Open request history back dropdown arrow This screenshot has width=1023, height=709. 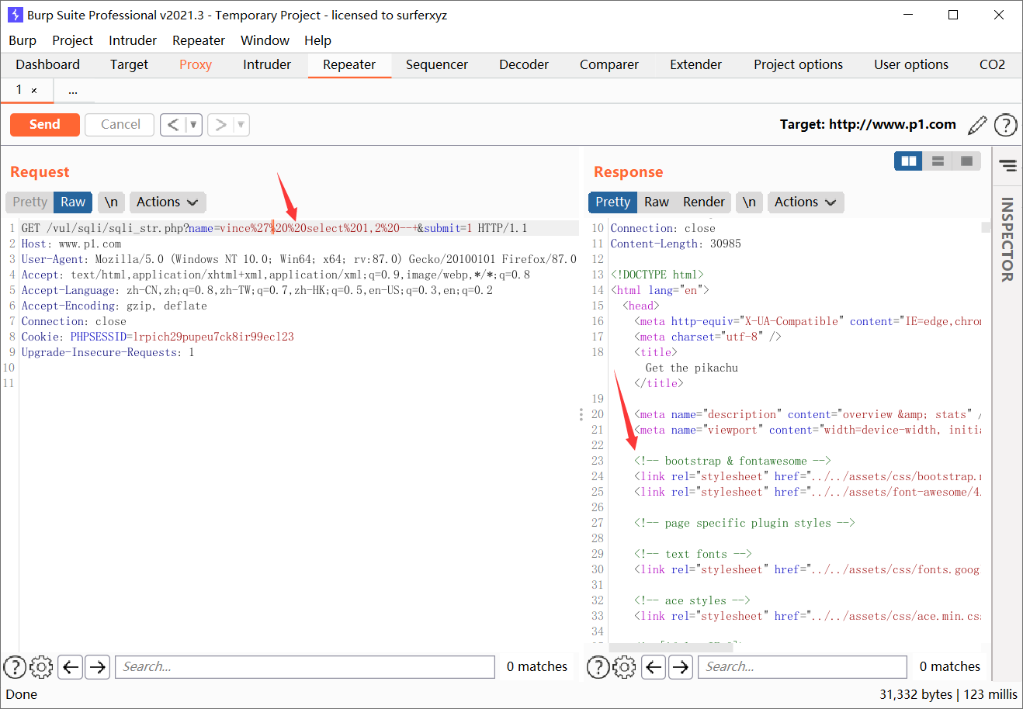point(193,124)
